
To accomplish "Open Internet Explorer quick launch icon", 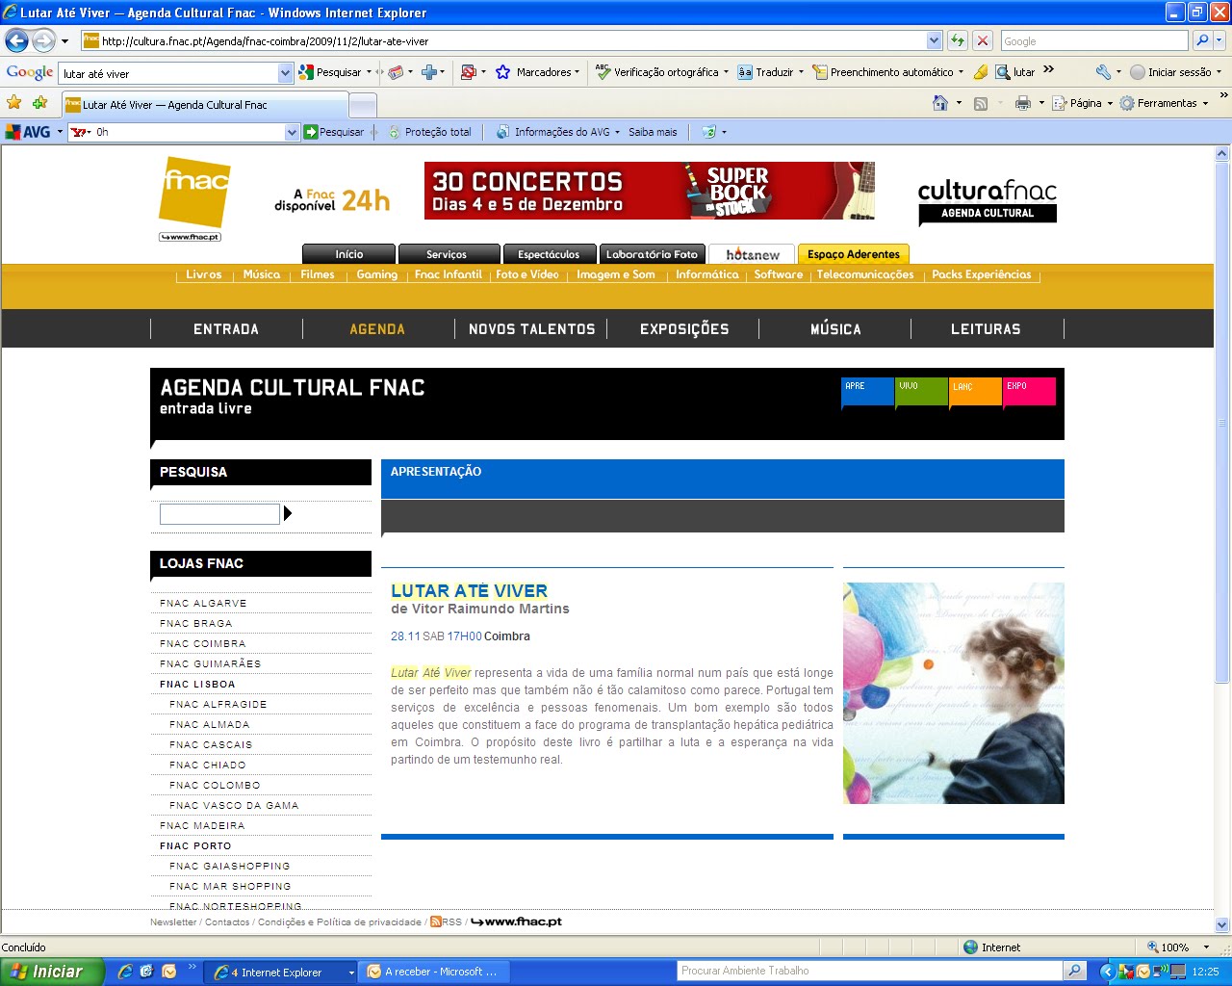I will pos(125,972).
